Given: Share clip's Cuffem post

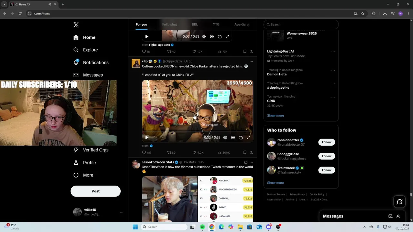Looking at the screenshot, I should (251, 152).
